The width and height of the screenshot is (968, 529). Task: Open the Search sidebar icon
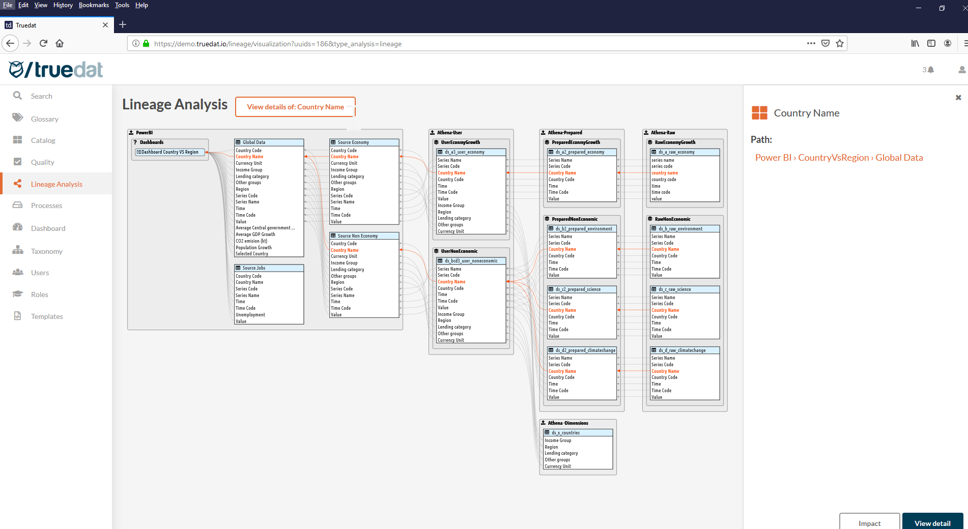[17, 96]
